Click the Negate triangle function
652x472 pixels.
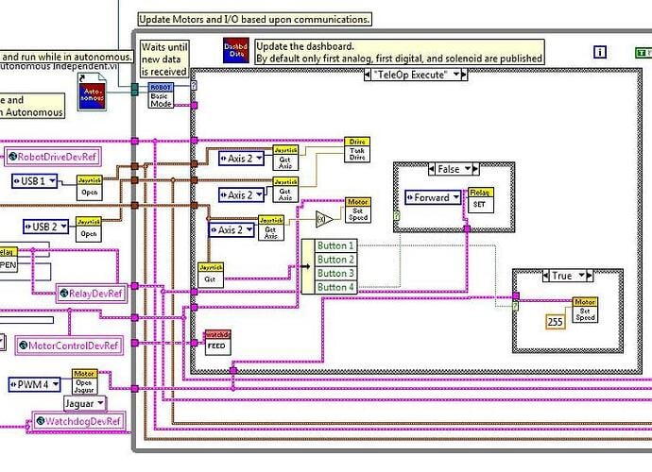(324, 219)
